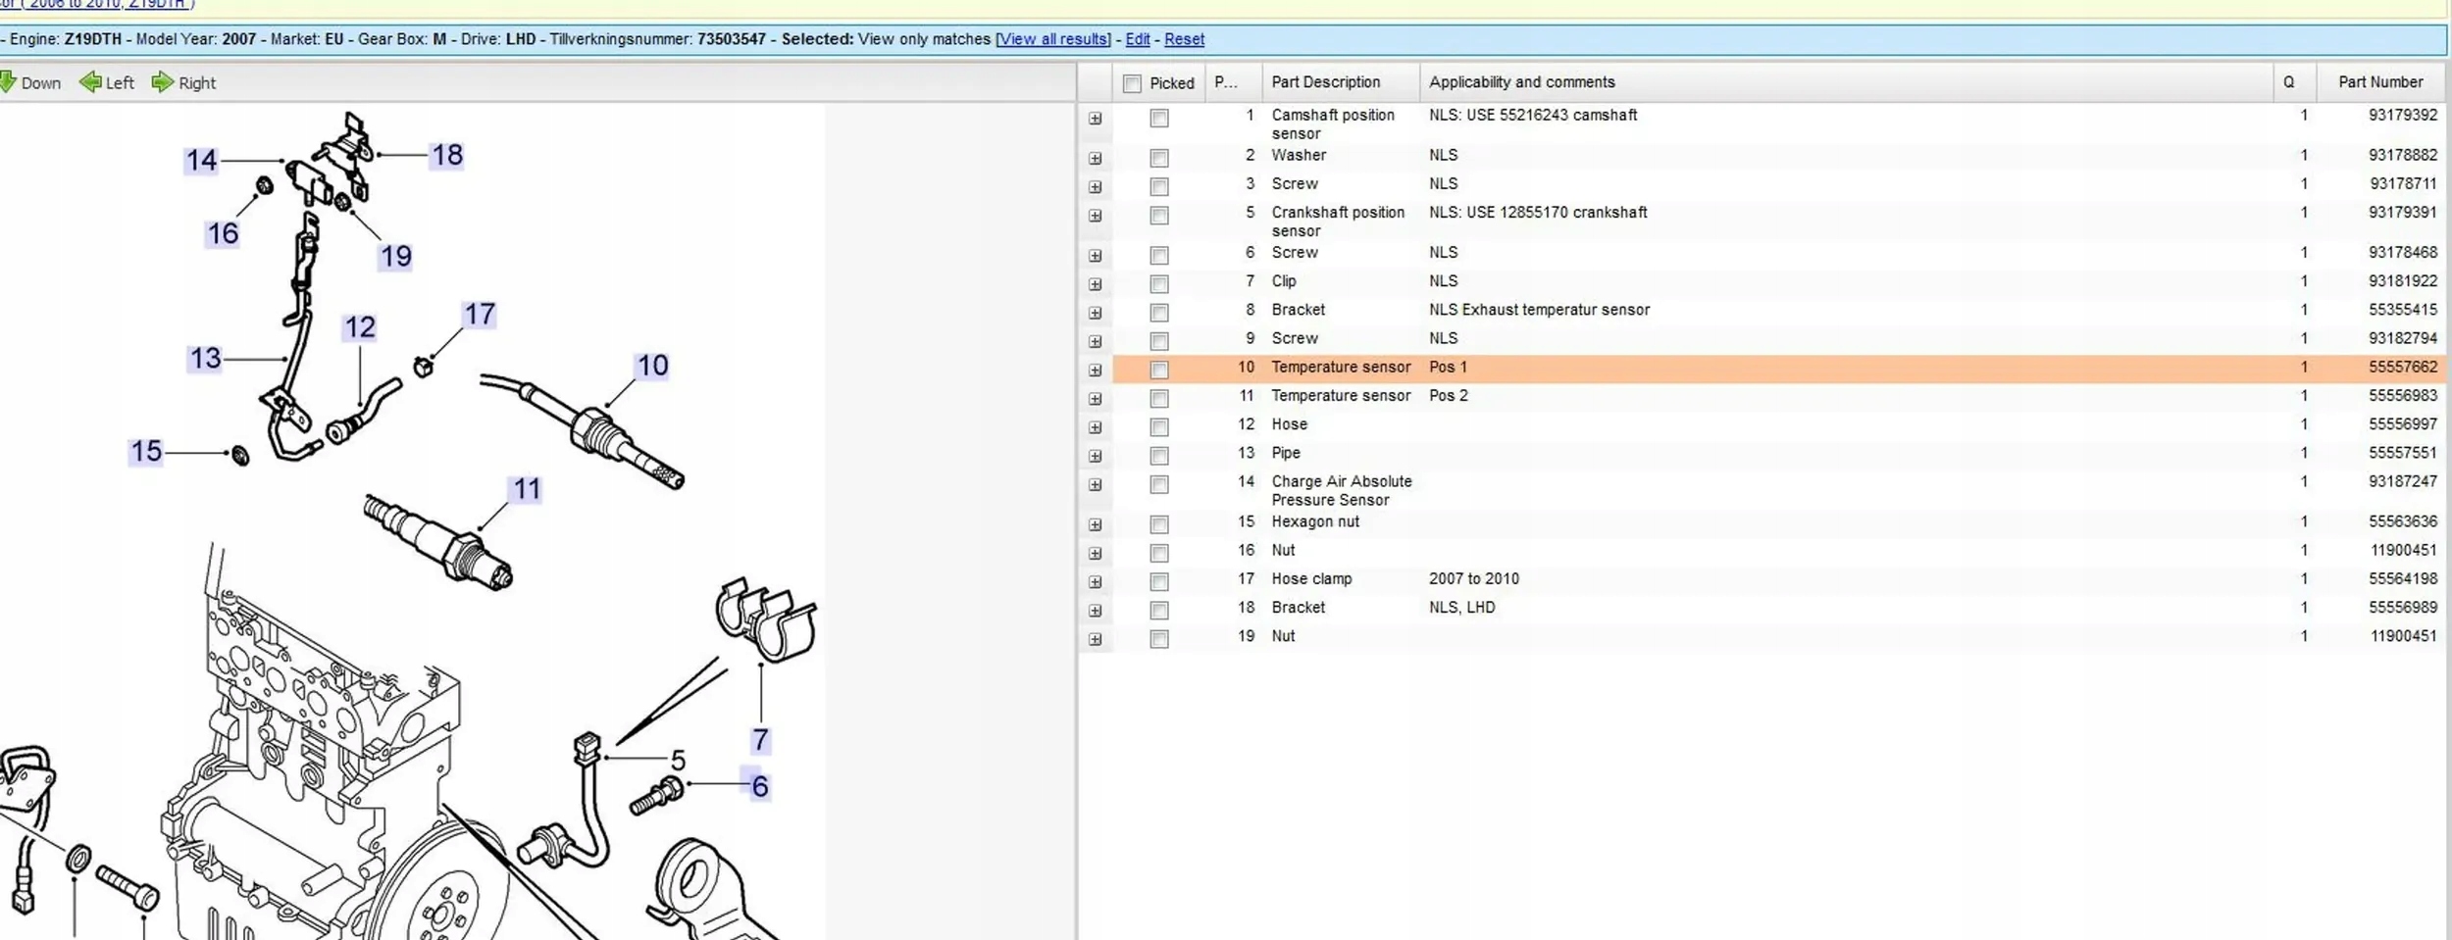Screen dimensions: 2452x940
Task: Expand the Camshaft position sensor row
Action: pos(1096,119)
